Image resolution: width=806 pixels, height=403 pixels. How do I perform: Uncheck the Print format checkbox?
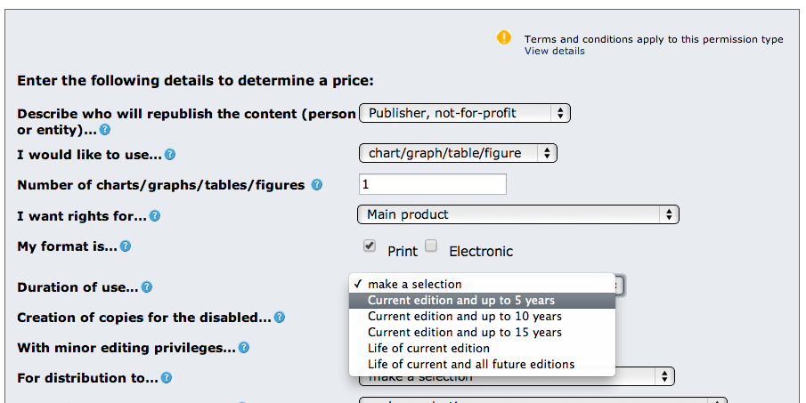pyautogui.click(x=370, y=246)
